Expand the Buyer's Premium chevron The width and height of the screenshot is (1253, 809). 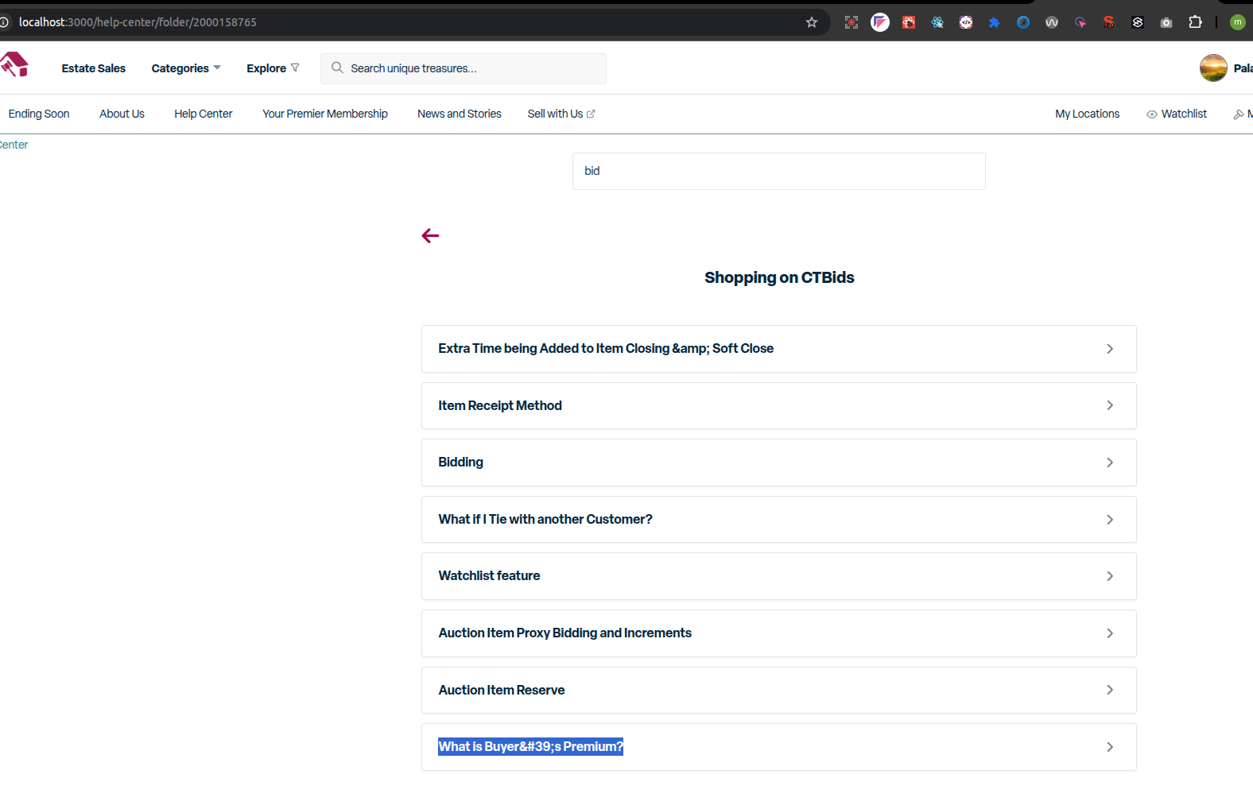point(1110,747)
